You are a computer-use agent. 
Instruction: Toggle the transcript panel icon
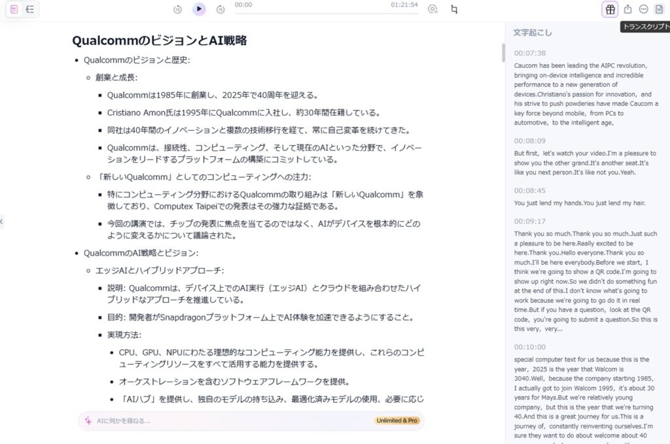pyautogui.click(x=660, y=9)
